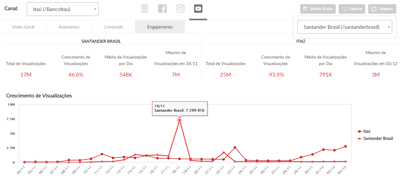Screen dimensions: 401x179
Task: Open the Visão Geral tab
Action: tap(23, 27)
